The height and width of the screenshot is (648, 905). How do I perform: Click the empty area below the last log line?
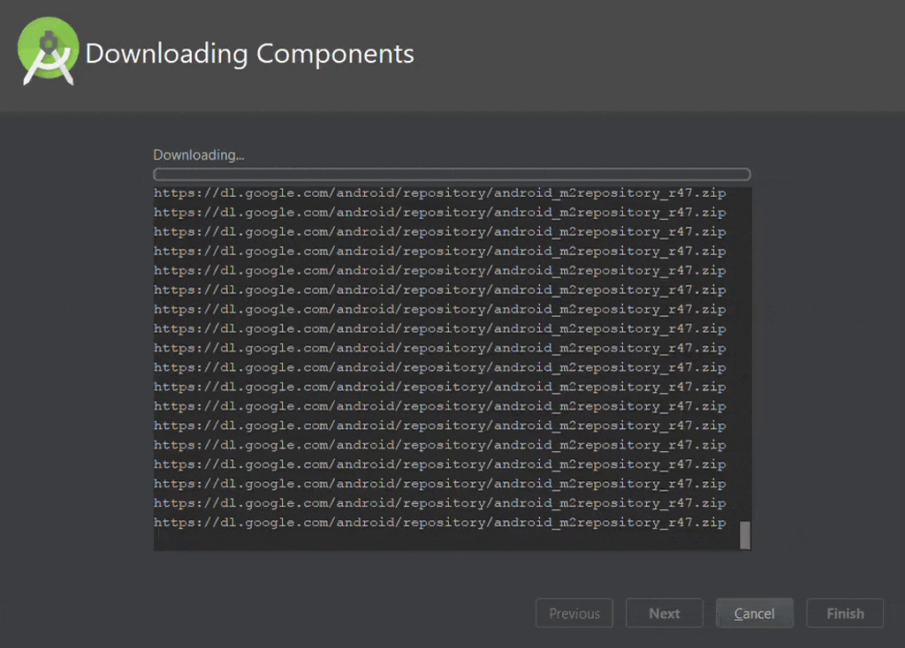tap(439, 541)
